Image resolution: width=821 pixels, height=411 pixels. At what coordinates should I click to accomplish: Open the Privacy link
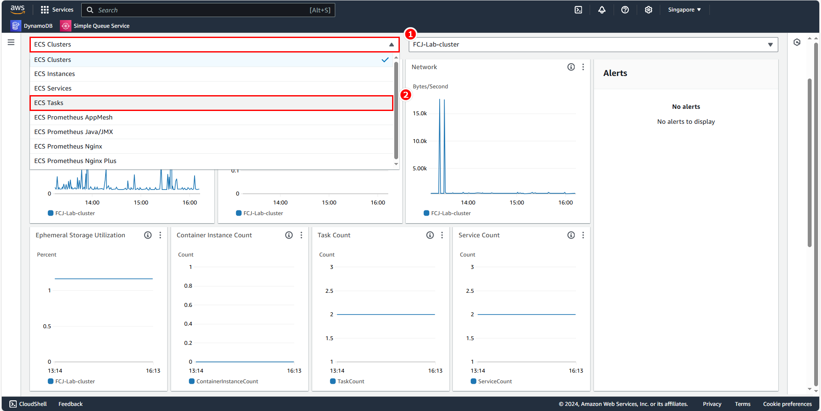pos(712,404)
